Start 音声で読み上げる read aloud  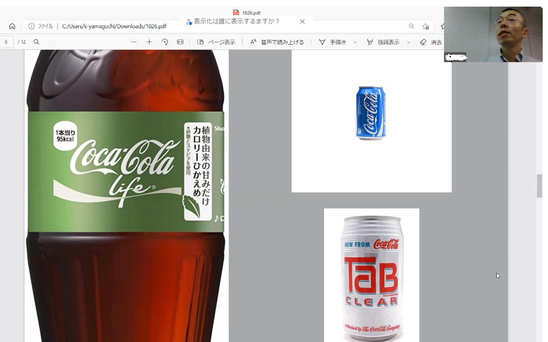pyautogui.click(x=277, y=42)
